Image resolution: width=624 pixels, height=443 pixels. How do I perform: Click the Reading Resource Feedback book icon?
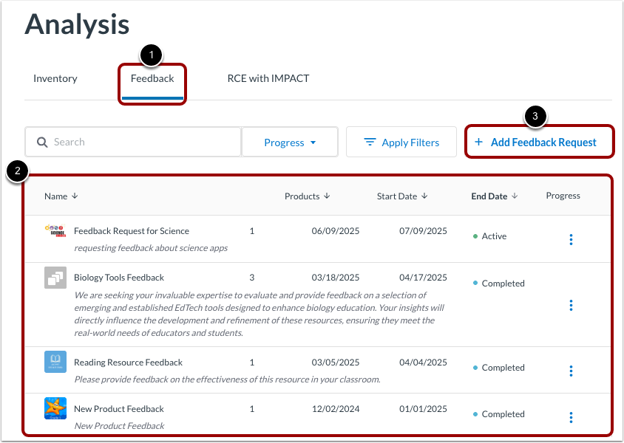point(55,362)
